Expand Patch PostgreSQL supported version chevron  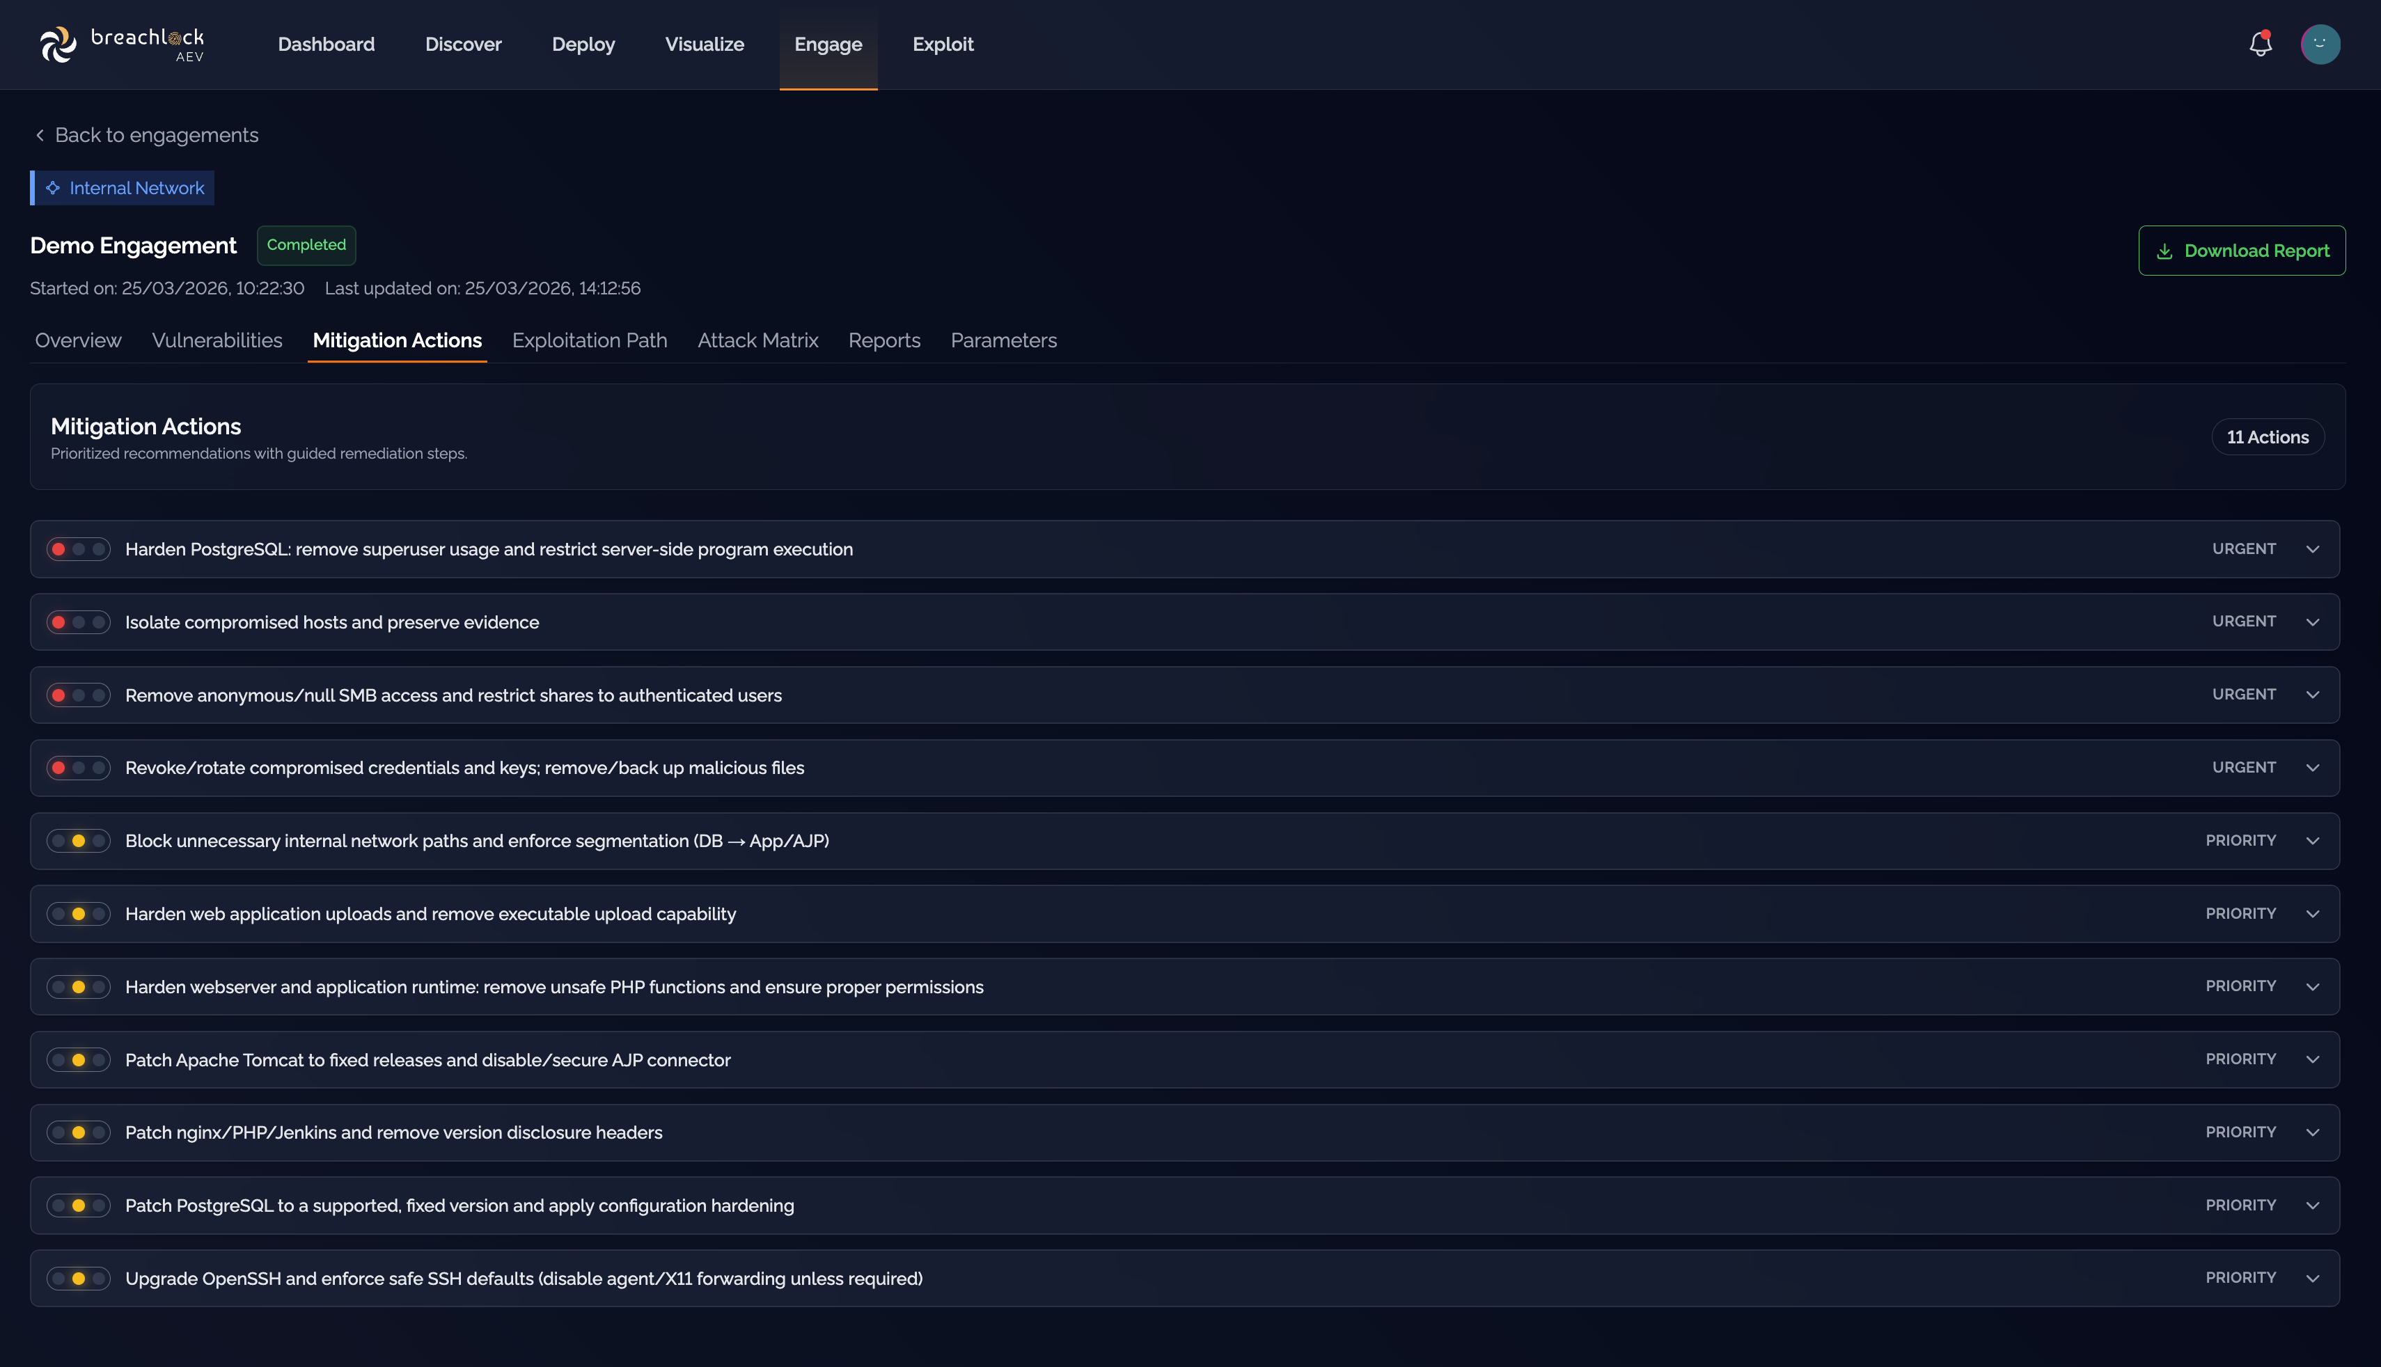2313,1206
